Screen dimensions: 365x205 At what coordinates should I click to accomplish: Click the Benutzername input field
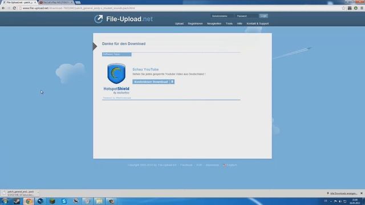[222, 16]
